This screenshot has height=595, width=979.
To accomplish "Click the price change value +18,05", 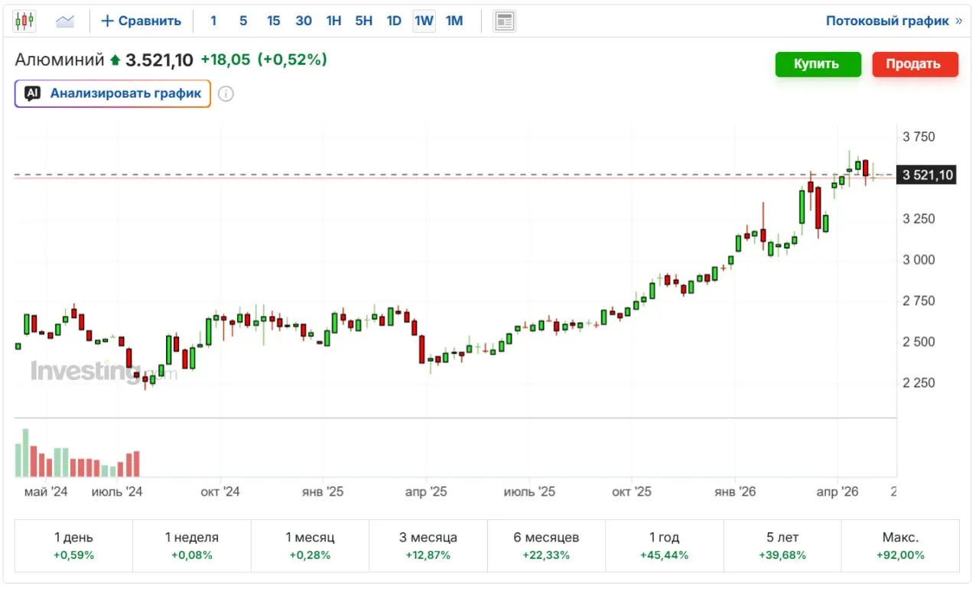I will [225, 60].
